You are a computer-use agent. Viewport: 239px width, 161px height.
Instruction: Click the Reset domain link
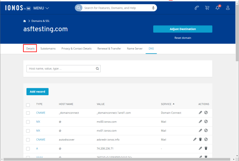(183, 38)
